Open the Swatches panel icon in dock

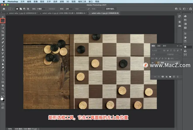[185, 20]
